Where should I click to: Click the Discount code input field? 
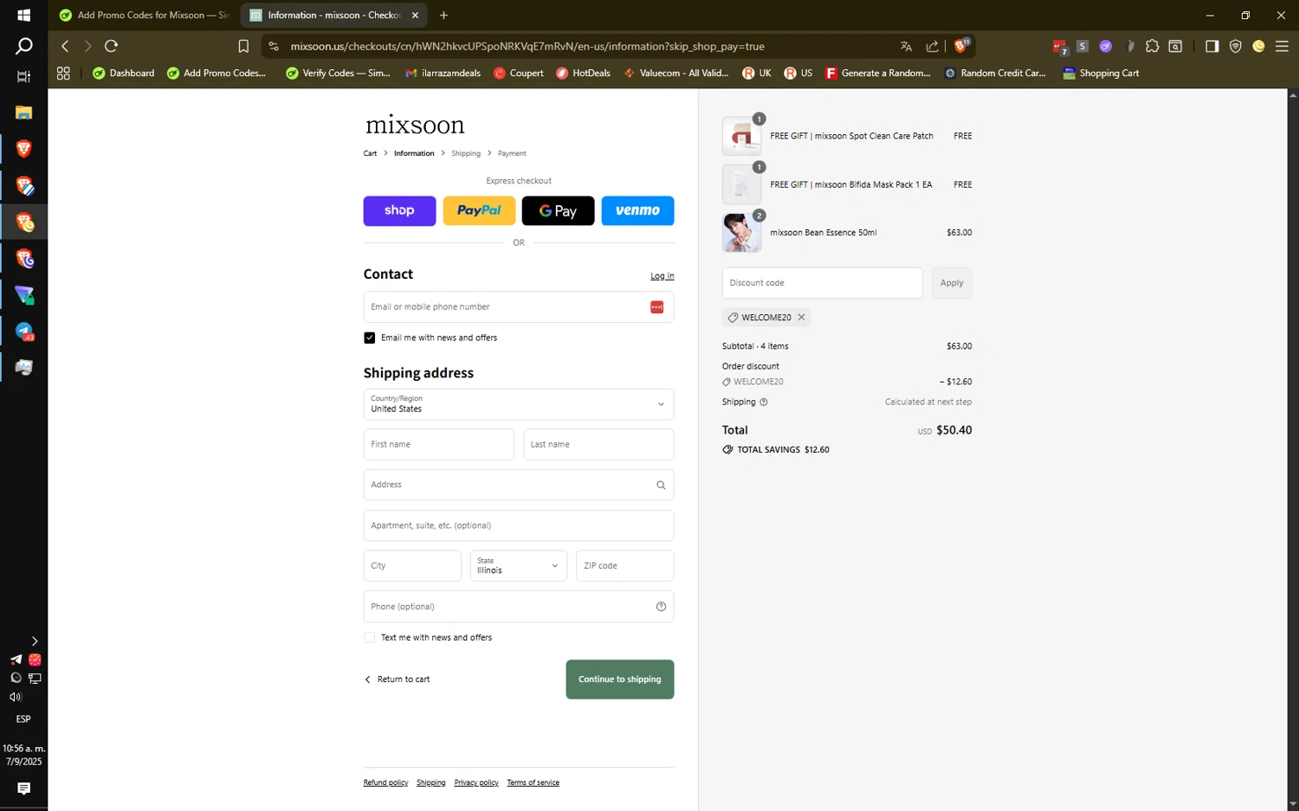tap(823, 283)
